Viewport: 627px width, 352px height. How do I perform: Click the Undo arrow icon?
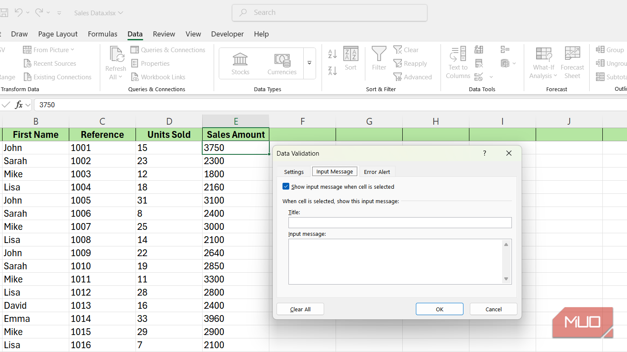(18, 12)
